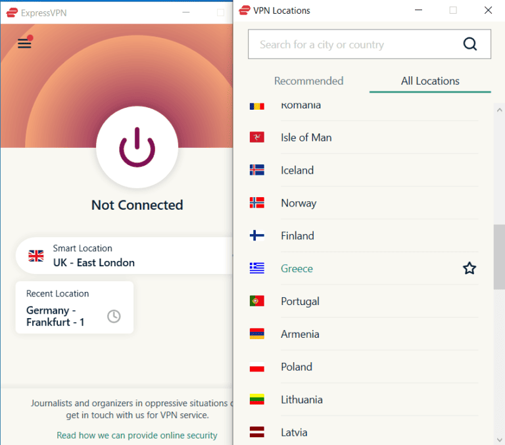Screen dimensions: 505x445
Task: Select Greece location
Action: point(364,268)
